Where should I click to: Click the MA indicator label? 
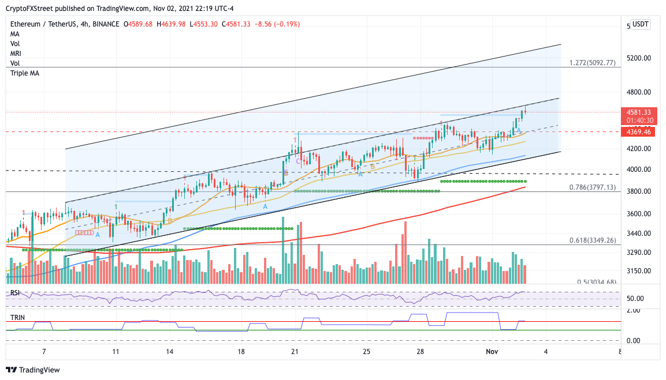pyautogui.click(x=15, y=34)
